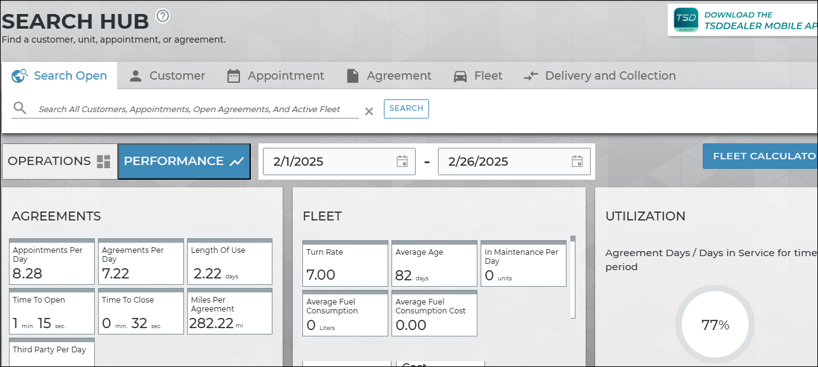Click the magnifying glass search icon
This screenshot has height=367, width=818.
tap(20, 108)
